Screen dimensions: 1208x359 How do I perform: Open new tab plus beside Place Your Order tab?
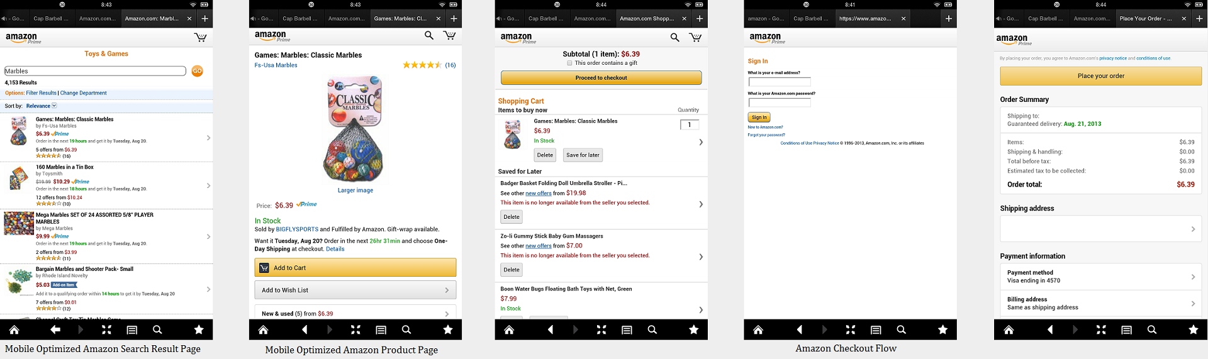1199,18
